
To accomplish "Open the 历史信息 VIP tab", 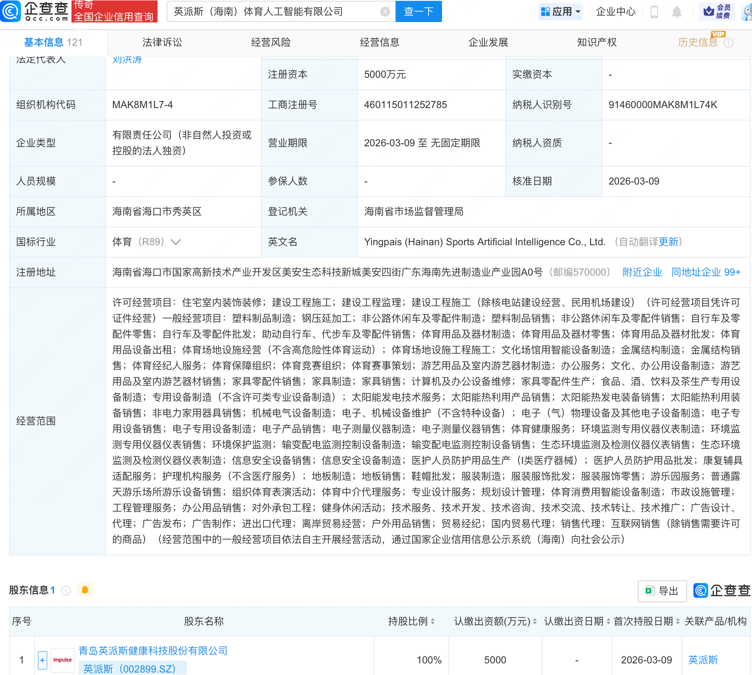I will pyautogui.click(x=698, y=42).
